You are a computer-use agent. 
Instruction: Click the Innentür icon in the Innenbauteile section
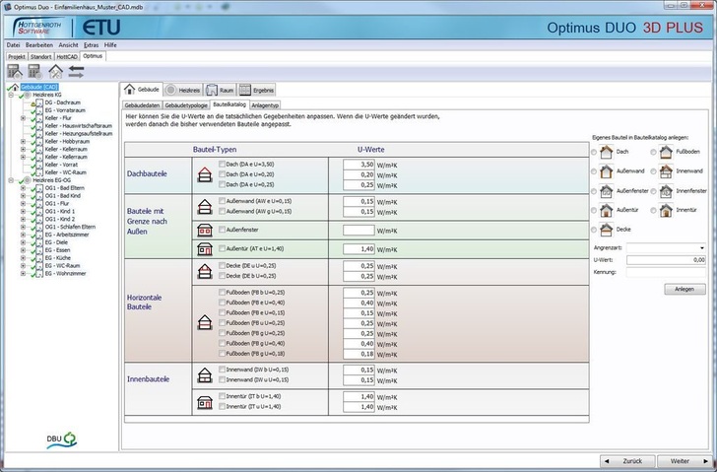point(205,401)
